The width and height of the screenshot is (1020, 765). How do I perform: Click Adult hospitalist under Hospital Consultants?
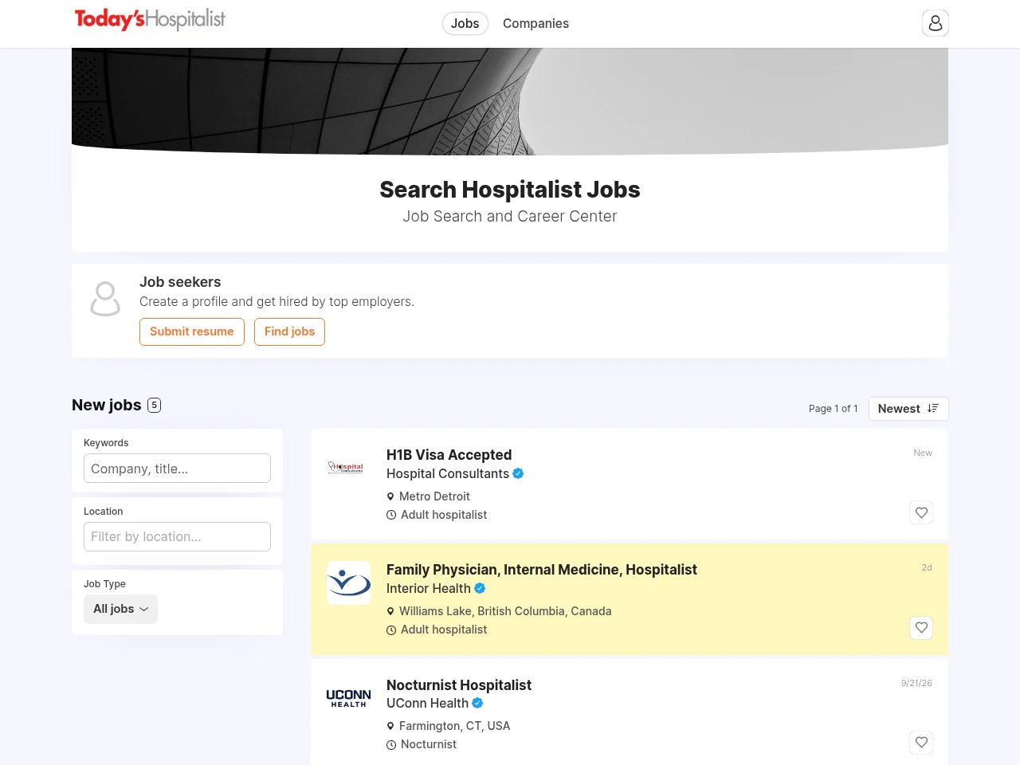pyautogui.click(x=444, y=515)
